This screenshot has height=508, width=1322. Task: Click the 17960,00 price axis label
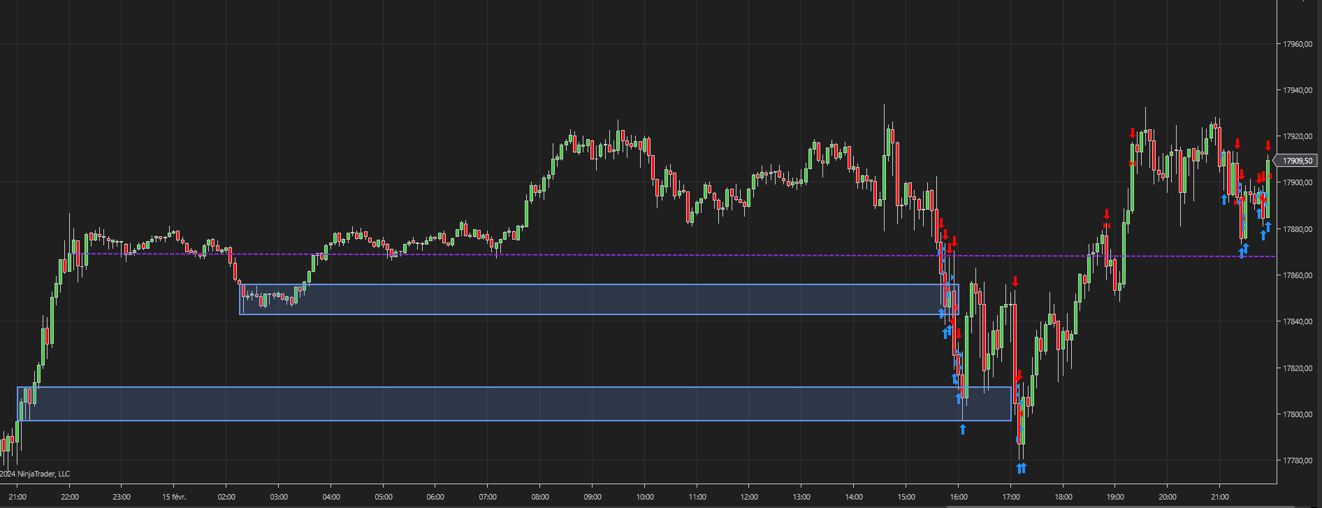tap(1298, 44)
